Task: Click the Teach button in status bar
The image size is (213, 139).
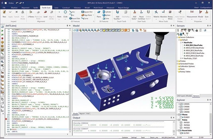Action: [143, 137]
